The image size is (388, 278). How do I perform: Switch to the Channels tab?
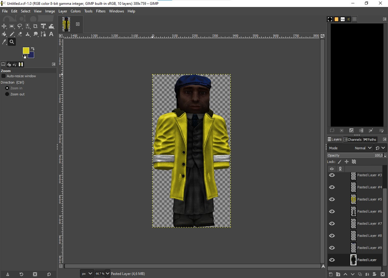[353, 140]
